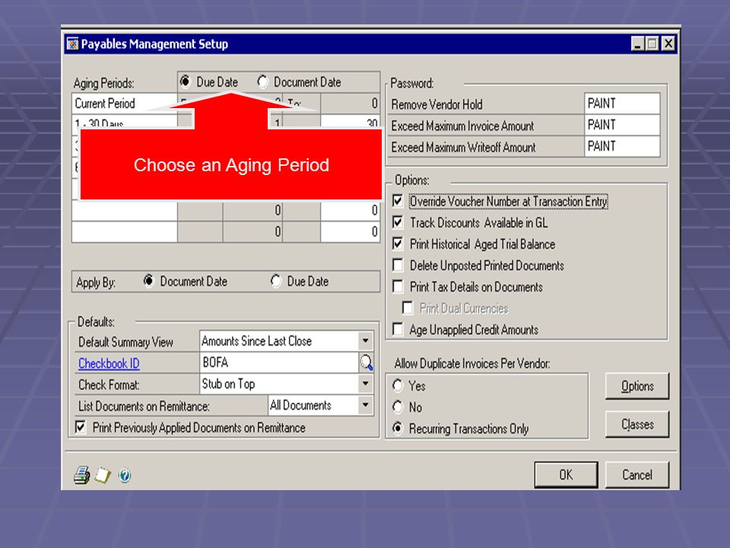Select No for duplicate invoices

398,406
